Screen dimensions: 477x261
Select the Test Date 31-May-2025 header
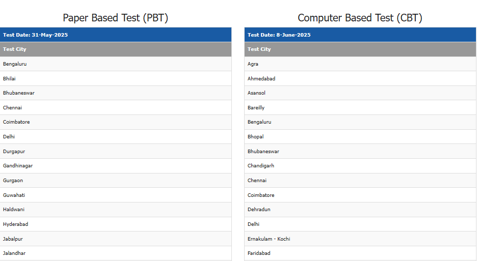point(116,35)
